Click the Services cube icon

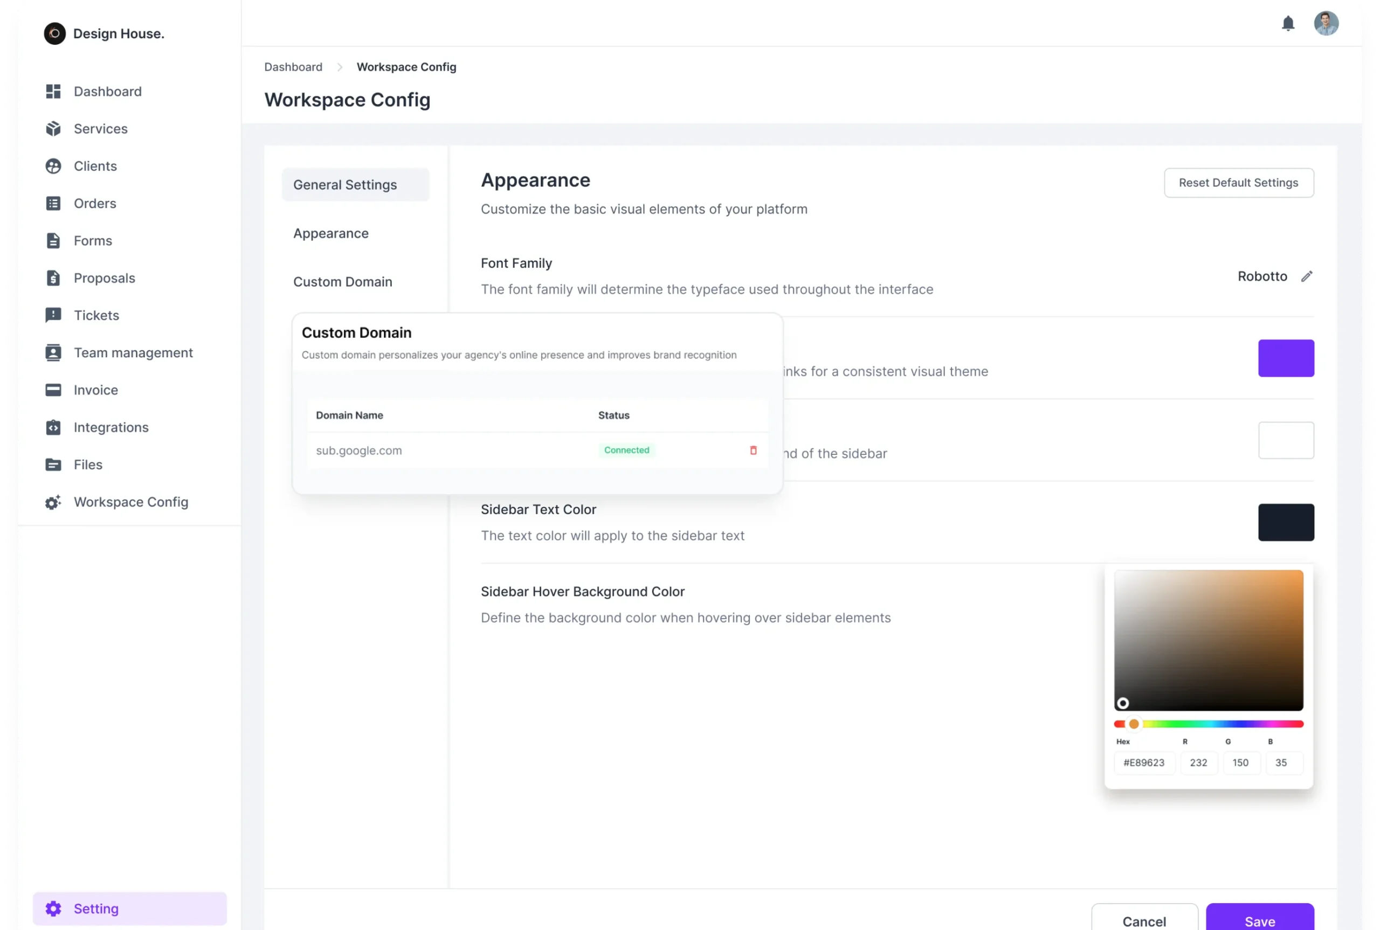[x=53, y=129]
